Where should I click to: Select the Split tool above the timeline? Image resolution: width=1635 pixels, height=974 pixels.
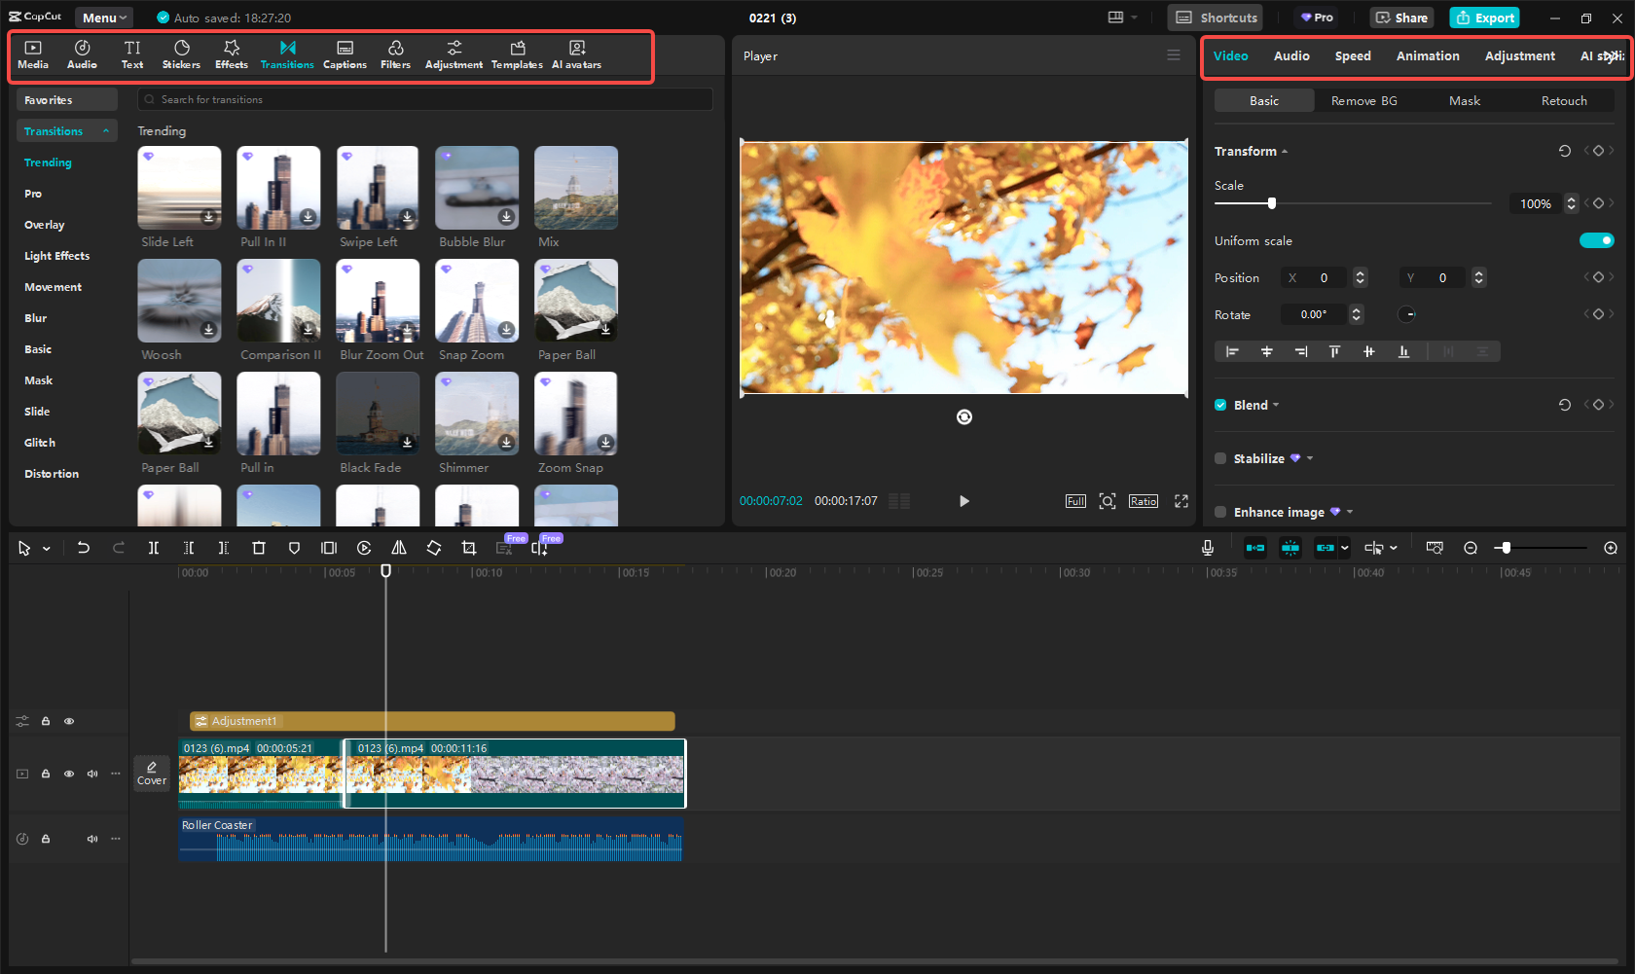[x=153, y=548]
